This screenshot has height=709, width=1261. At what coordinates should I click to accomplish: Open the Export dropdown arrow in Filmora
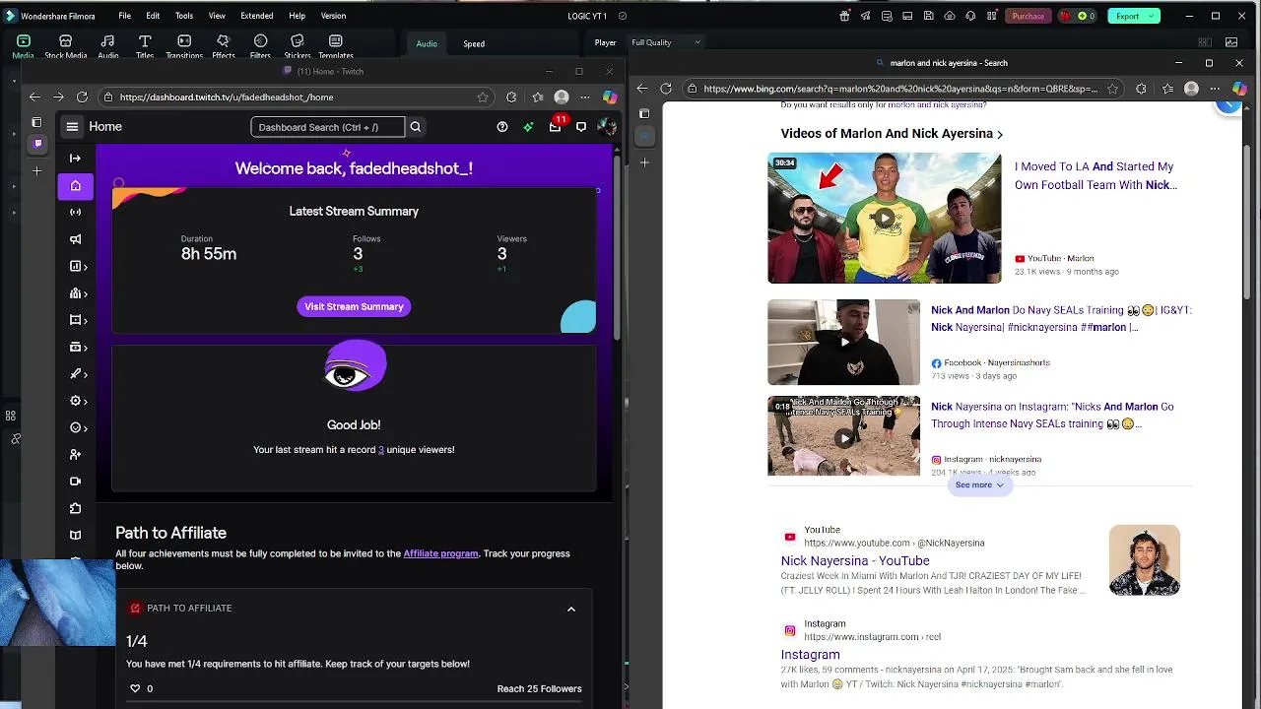(1151, 16)
